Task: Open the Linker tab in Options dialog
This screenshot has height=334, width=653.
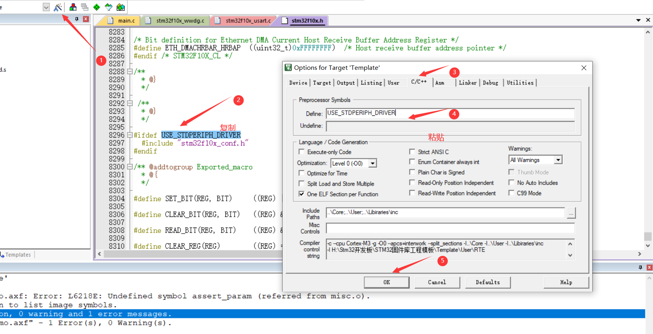Action: pos(468,83)
